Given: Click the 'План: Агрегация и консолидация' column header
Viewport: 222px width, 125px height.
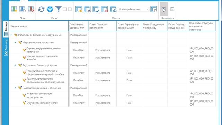Looking at the screenshot, I should pos(129,26).
